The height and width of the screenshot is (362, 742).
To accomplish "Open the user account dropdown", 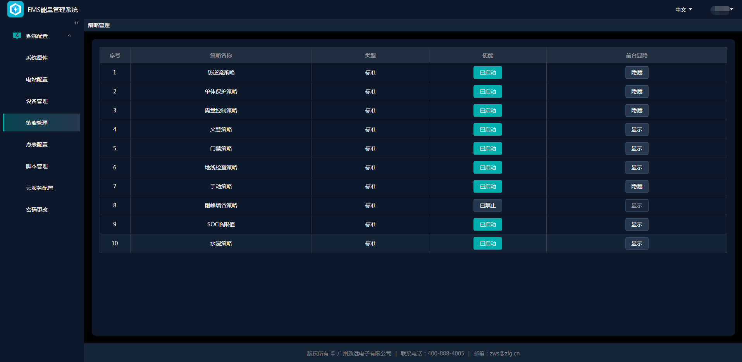I will coord(722,10).
